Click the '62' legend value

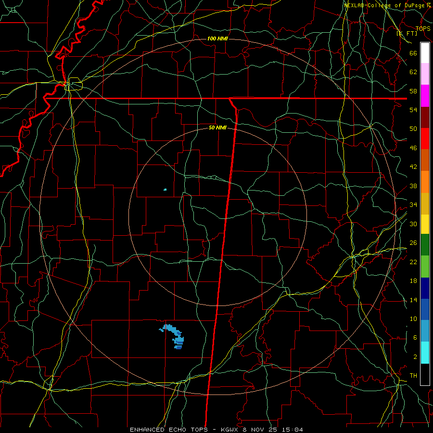pyautogui.click(x=413, y=72)
